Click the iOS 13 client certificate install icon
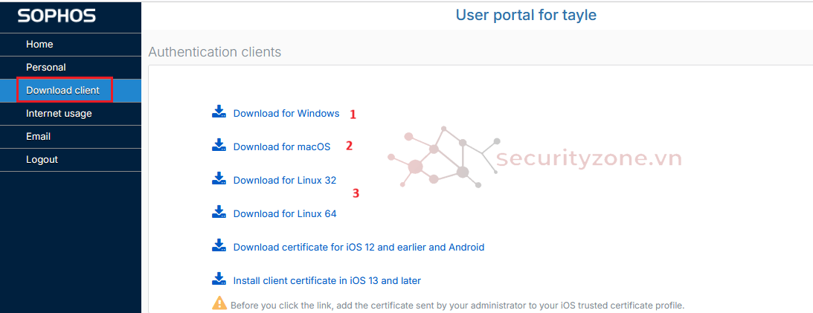The image size is (813, 313). pyautogui.click(x=219, y=280)
